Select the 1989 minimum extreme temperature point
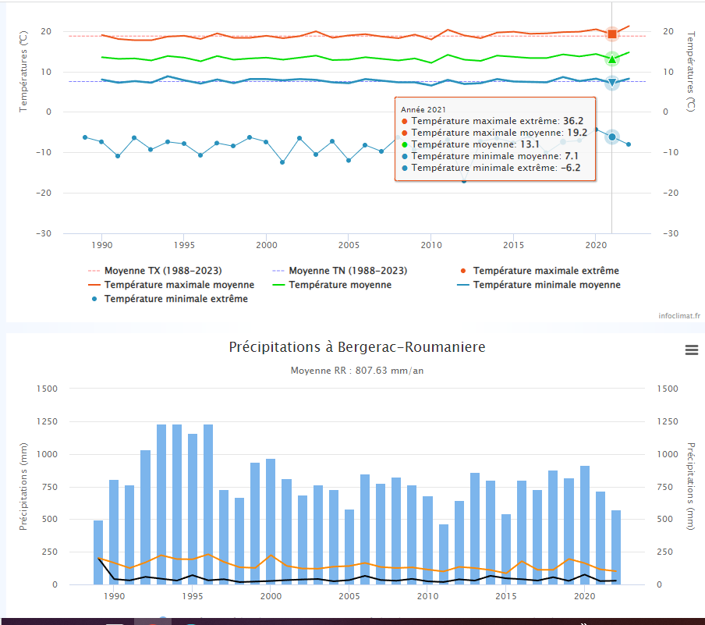 (85, 137)
